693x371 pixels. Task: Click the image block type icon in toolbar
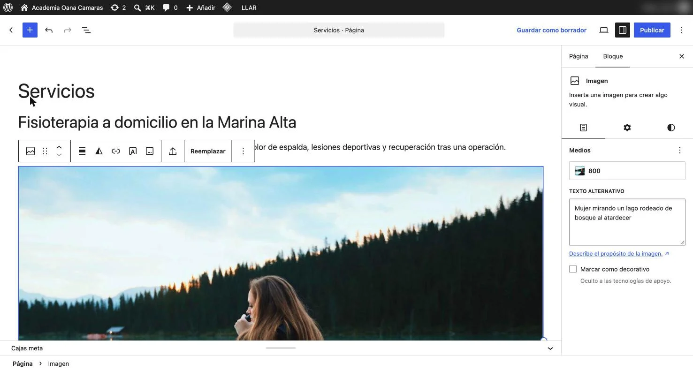(30, 151)
